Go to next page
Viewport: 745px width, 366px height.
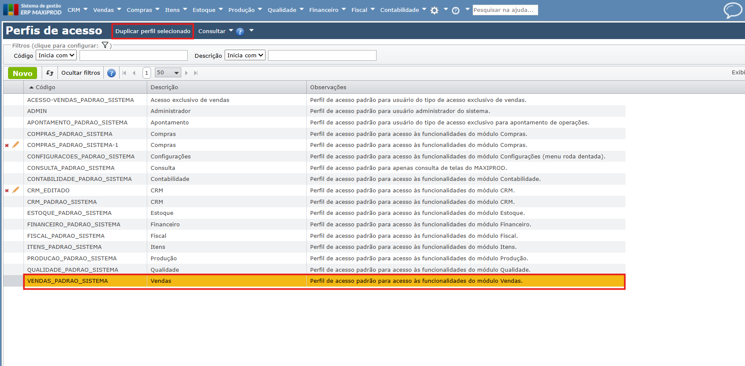point(186,73)
